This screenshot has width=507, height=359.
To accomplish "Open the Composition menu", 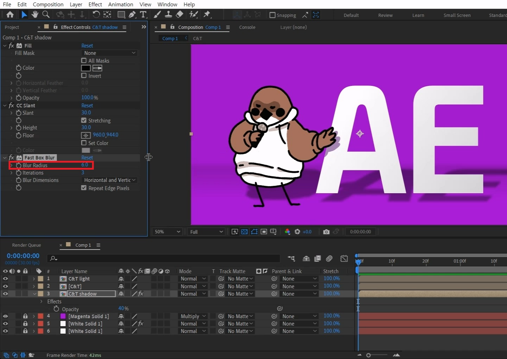I will point(48,4).
